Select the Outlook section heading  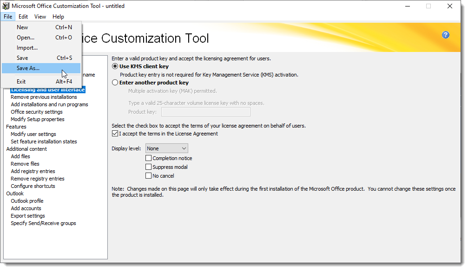15,194
